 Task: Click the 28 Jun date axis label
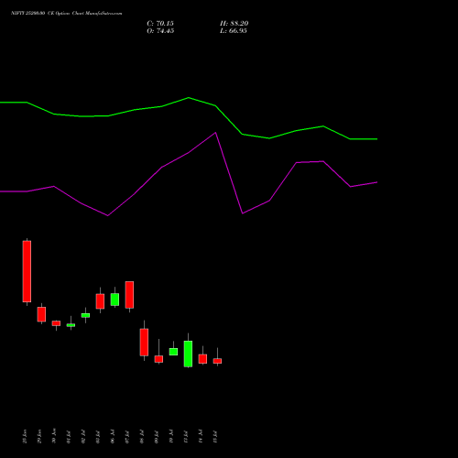[x=25, y=436]
